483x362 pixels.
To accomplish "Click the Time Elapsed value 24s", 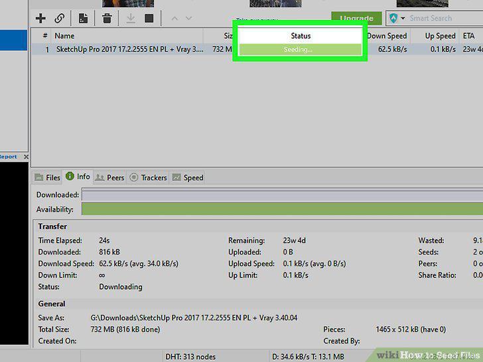I will point(104,241).
